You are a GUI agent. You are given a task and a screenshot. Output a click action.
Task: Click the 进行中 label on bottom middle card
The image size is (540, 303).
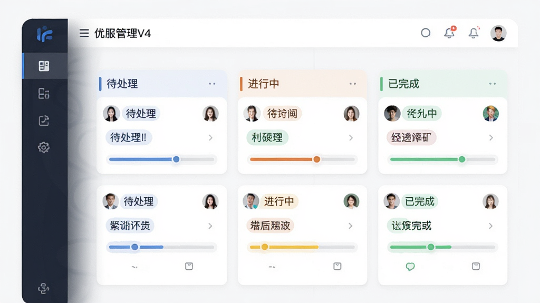tap(279, 201)
